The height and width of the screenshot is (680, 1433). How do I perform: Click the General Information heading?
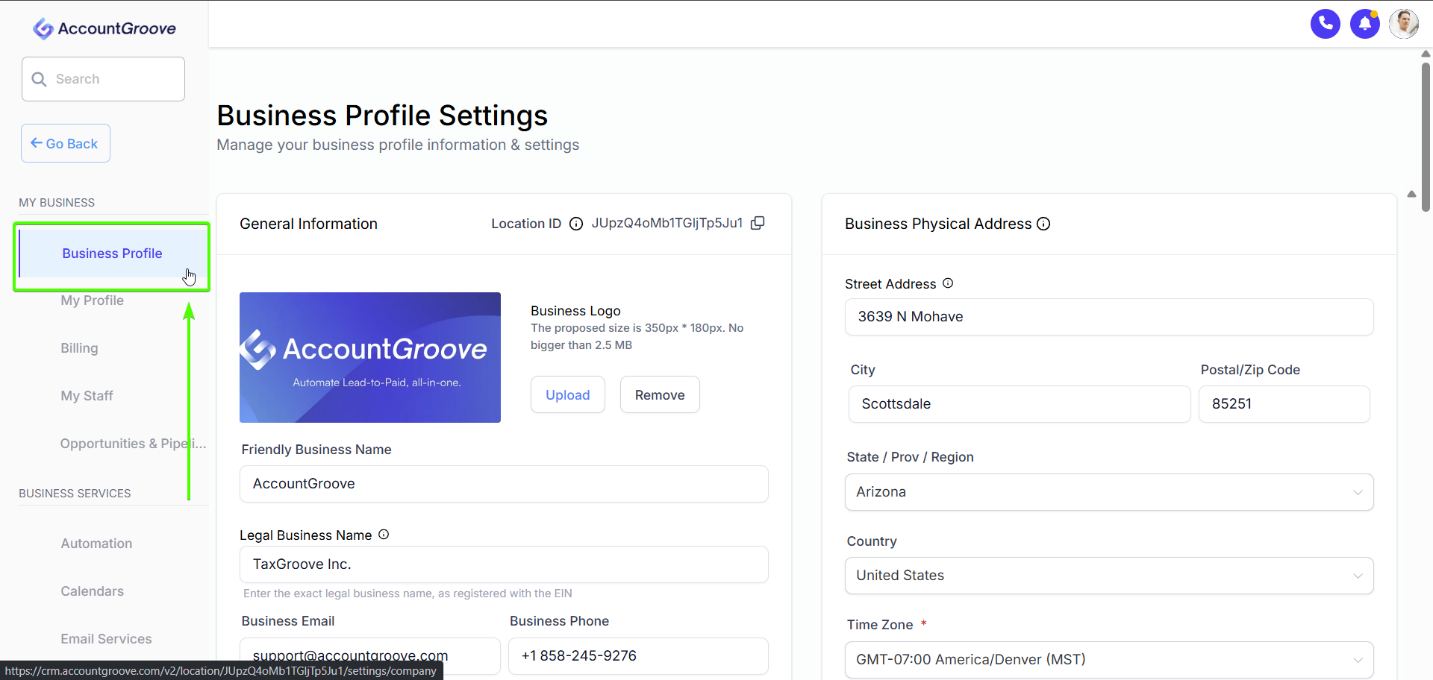tap(308, 224)
